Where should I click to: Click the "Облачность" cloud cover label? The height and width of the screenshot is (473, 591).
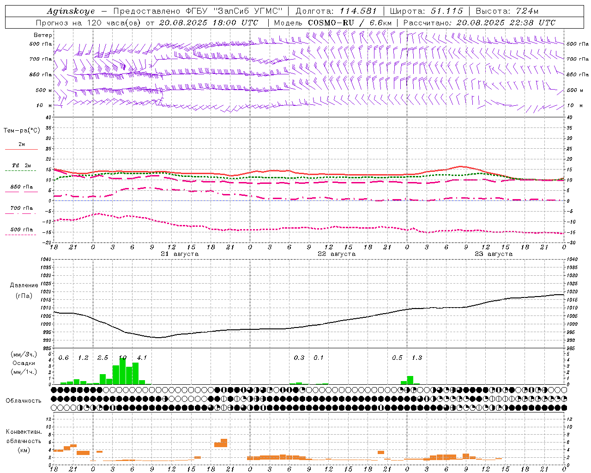24,401
